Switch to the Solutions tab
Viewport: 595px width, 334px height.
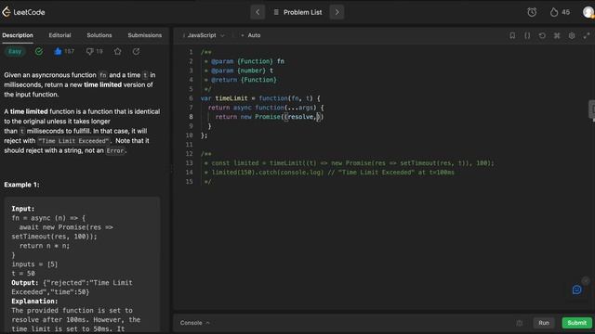[x=99, y=35]
